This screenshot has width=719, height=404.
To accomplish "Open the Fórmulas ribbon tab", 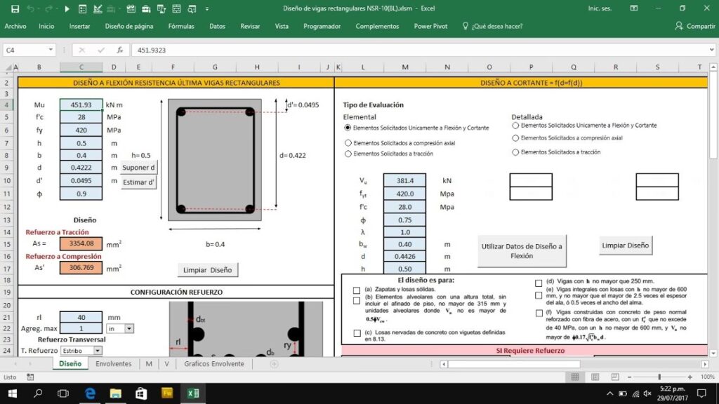I will [x=181, y=26].
